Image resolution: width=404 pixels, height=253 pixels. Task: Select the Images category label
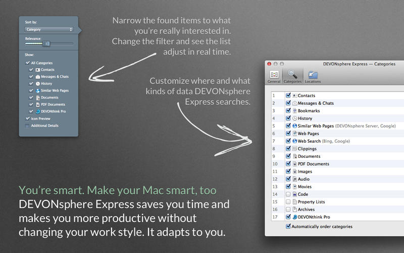click(305, 172)
